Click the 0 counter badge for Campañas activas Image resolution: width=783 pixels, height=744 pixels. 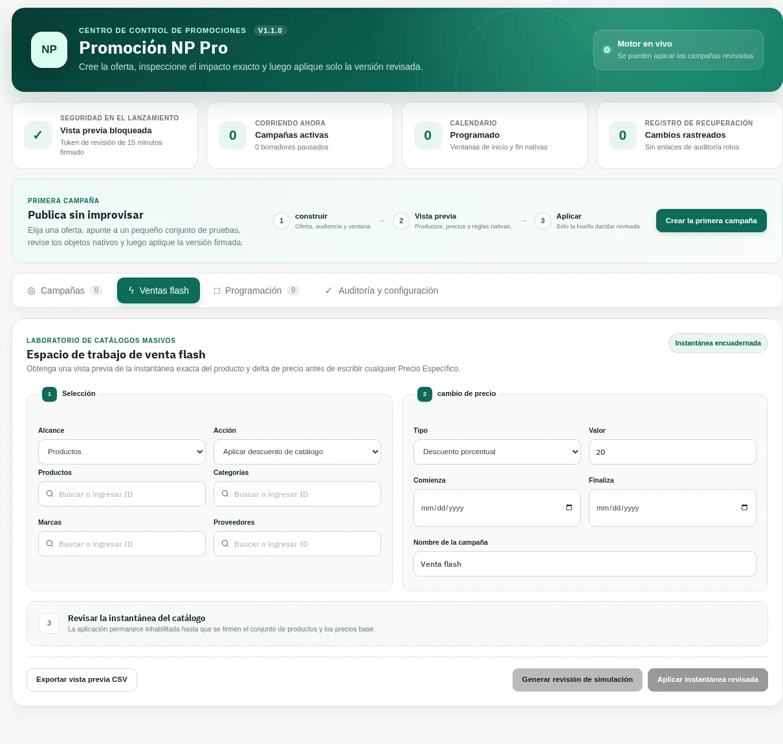pyautogui.click(x=233, y=135)
